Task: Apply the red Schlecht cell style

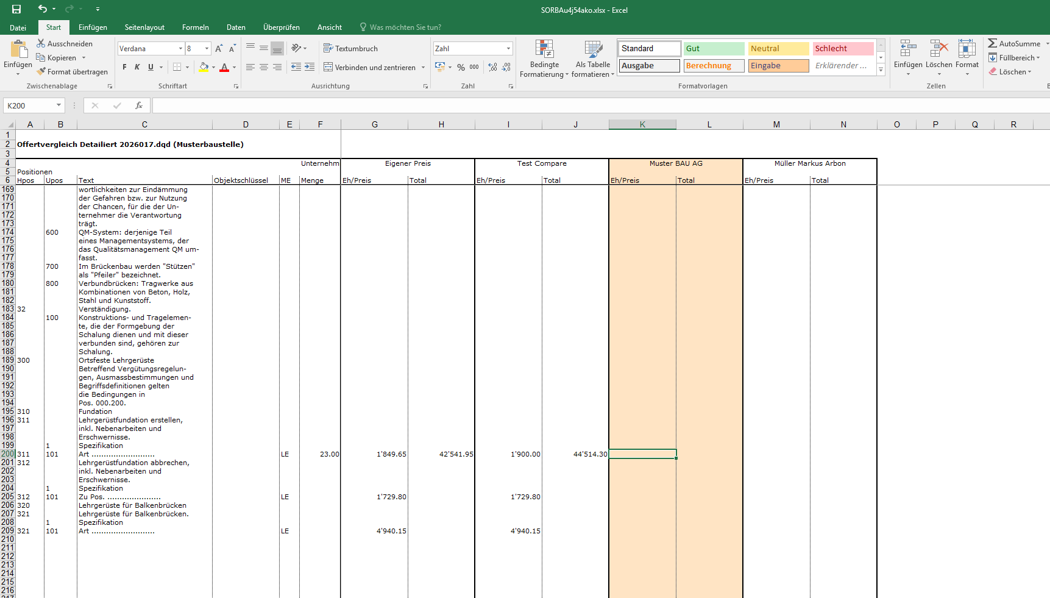Action: coord(843,48)
